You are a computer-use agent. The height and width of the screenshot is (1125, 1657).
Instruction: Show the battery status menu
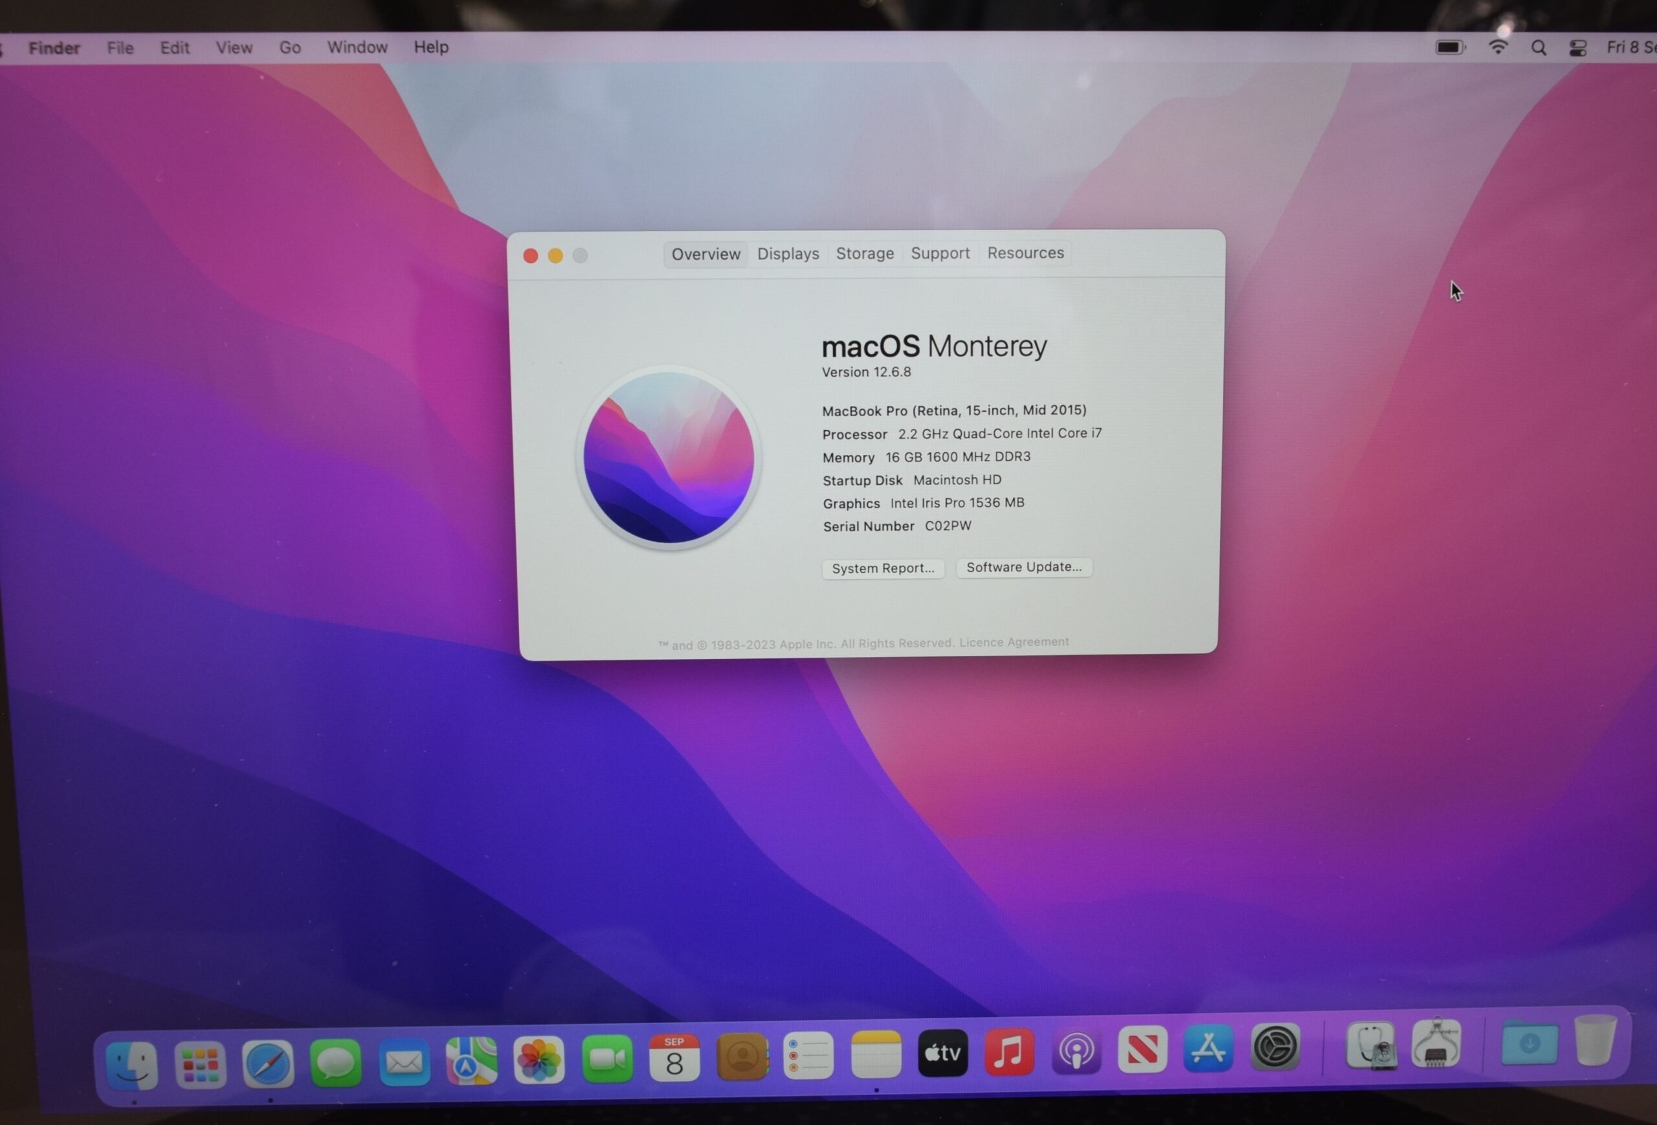[x=1449, y=47]
